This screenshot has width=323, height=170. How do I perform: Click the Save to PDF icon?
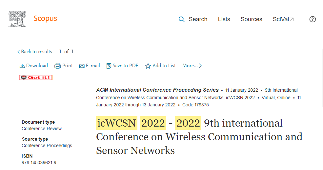click(109, 66)
